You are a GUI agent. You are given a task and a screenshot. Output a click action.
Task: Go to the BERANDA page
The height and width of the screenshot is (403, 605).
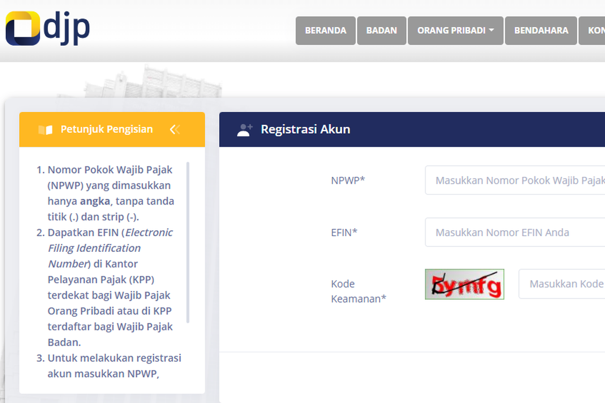(x=325, y=30)
